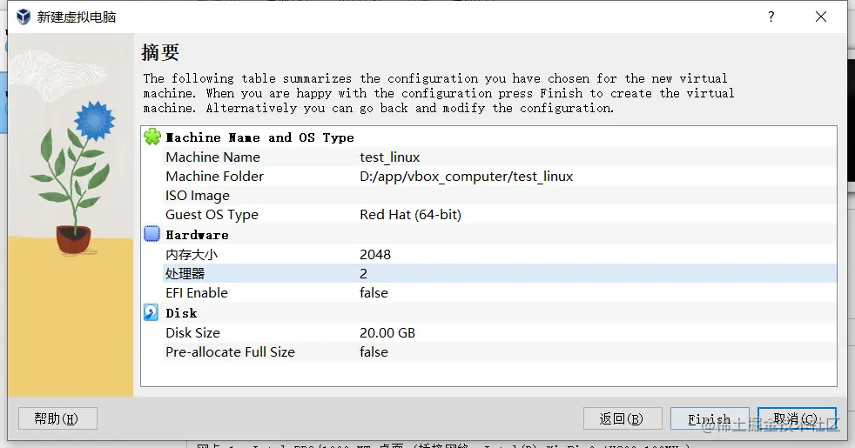Click the 2048 memory value
855x448 pixels.
point(375,255)
